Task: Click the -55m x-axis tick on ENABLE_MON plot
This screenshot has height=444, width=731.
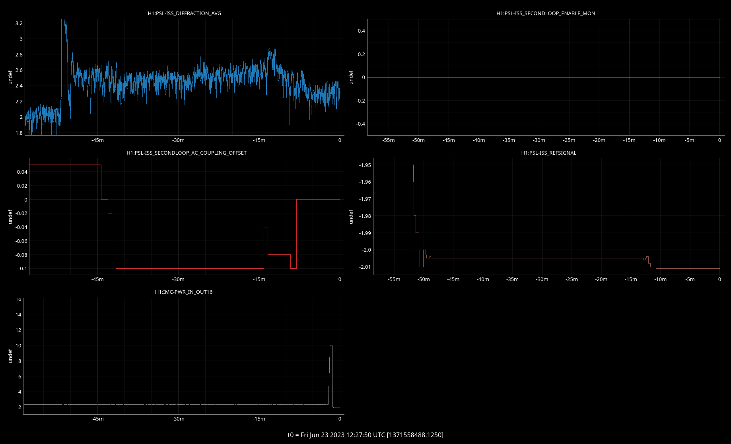Action: pyautogui.click(x=388, y=140)
